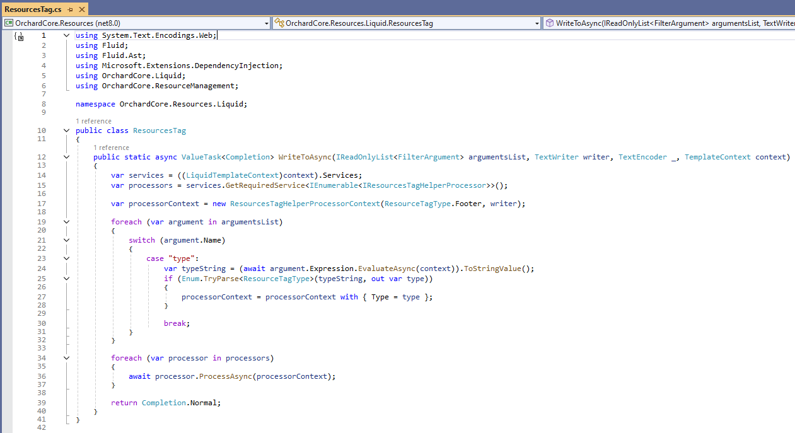Click 'Fluid.Ast' using on line 3
Screen dimensions: 795x433
[122, 55]
